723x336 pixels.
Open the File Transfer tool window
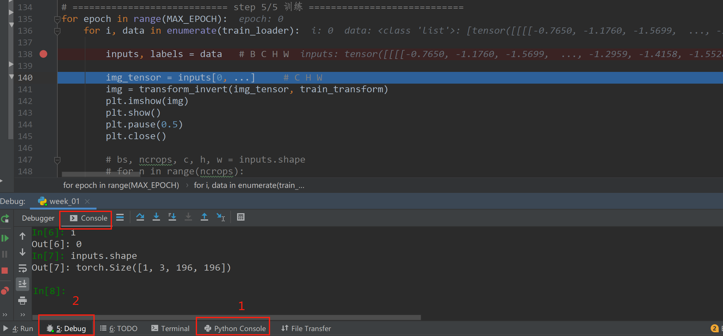[306, 329]
